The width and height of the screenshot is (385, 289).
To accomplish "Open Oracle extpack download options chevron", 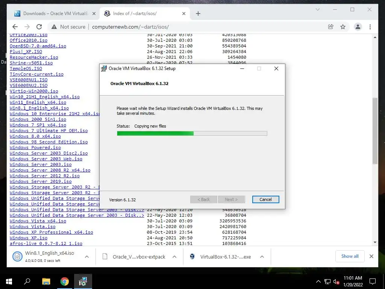I will 174,257.
